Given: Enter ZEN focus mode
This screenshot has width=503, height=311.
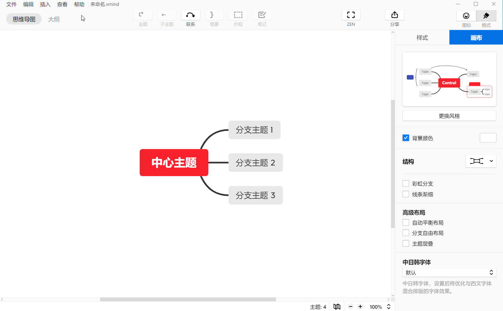Looking at the screenshot, I should click(x=351, y=18).
